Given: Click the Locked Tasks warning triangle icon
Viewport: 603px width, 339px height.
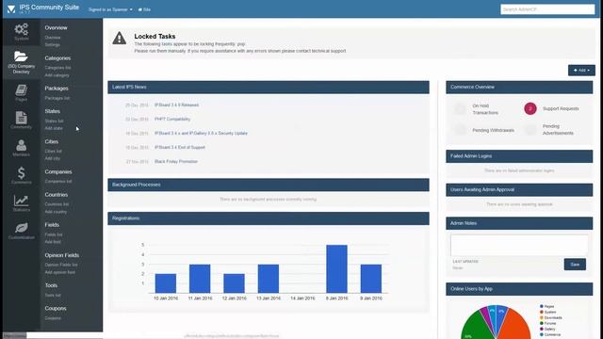Looking at the screenshot, I should pos(120,39).
